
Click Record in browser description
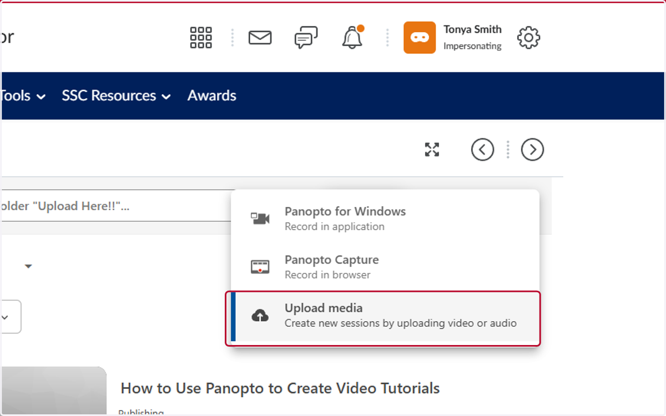(x=327, y=275)
